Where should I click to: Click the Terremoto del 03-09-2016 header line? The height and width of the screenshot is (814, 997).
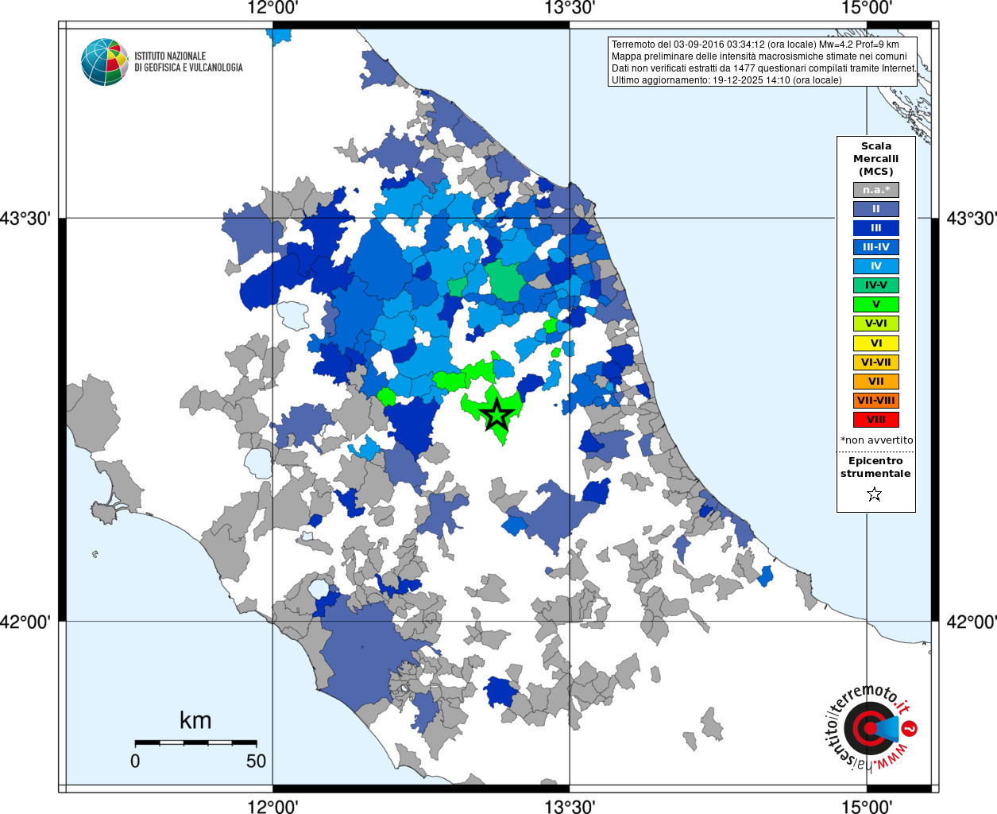point(755,45)
